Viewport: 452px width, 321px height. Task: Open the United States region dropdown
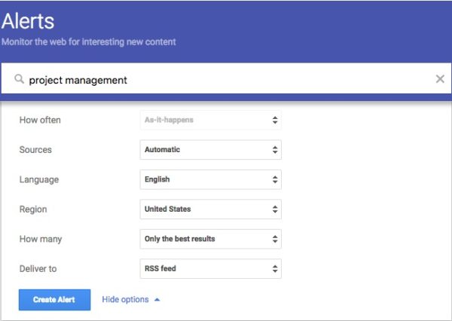pos(211,209)
